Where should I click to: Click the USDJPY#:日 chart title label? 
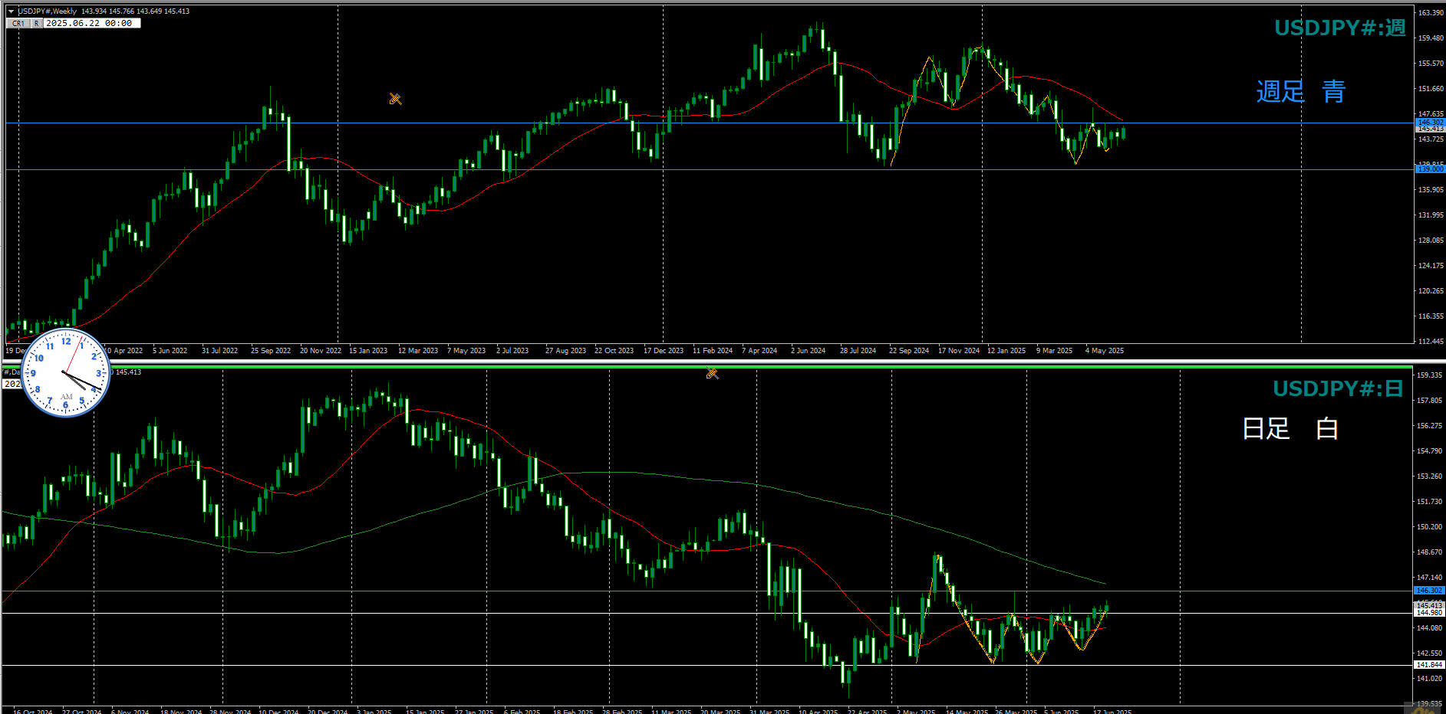(x=1338, y=388)
